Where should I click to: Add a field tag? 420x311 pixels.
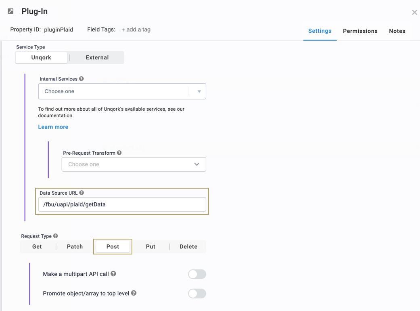pyautogui.click(x=136, y=29)
